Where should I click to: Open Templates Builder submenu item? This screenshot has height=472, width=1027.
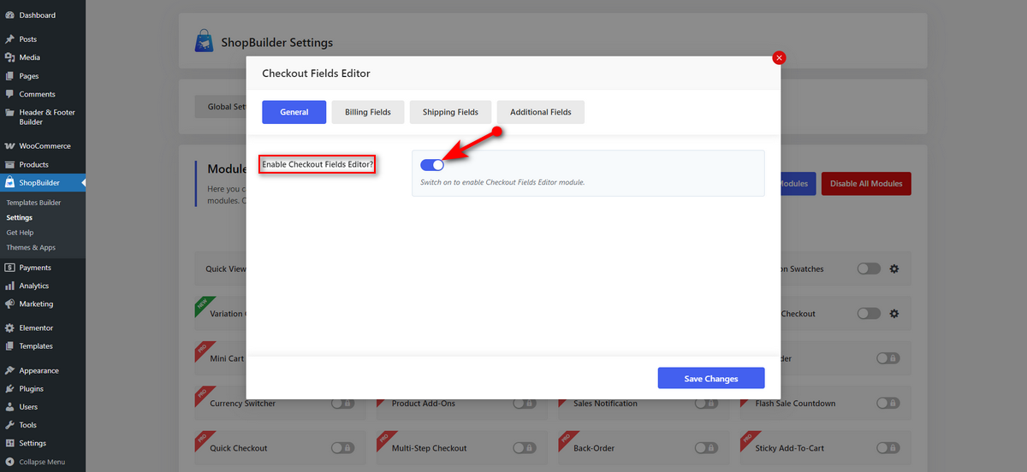(33, 203)
